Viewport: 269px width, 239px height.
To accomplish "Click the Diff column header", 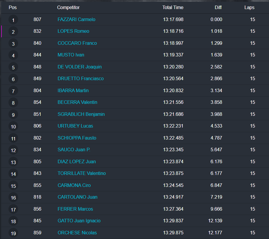I will point(218,8).
